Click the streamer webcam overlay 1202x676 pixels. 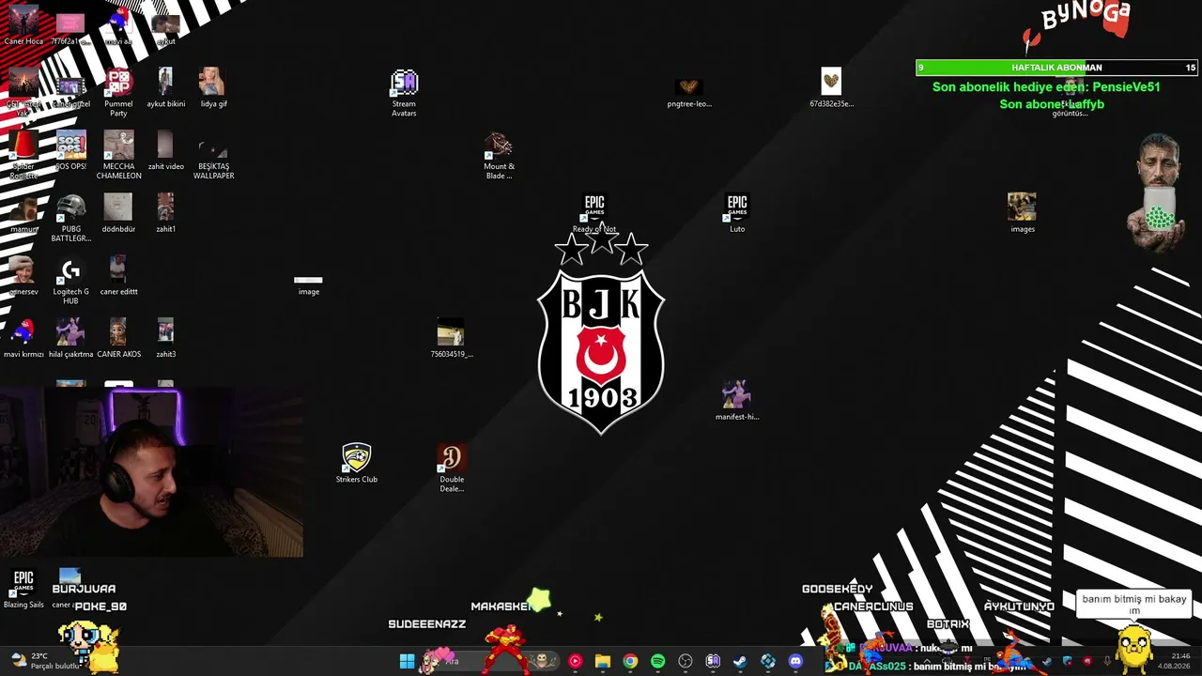pyautogui.click(x=152, y=472)
